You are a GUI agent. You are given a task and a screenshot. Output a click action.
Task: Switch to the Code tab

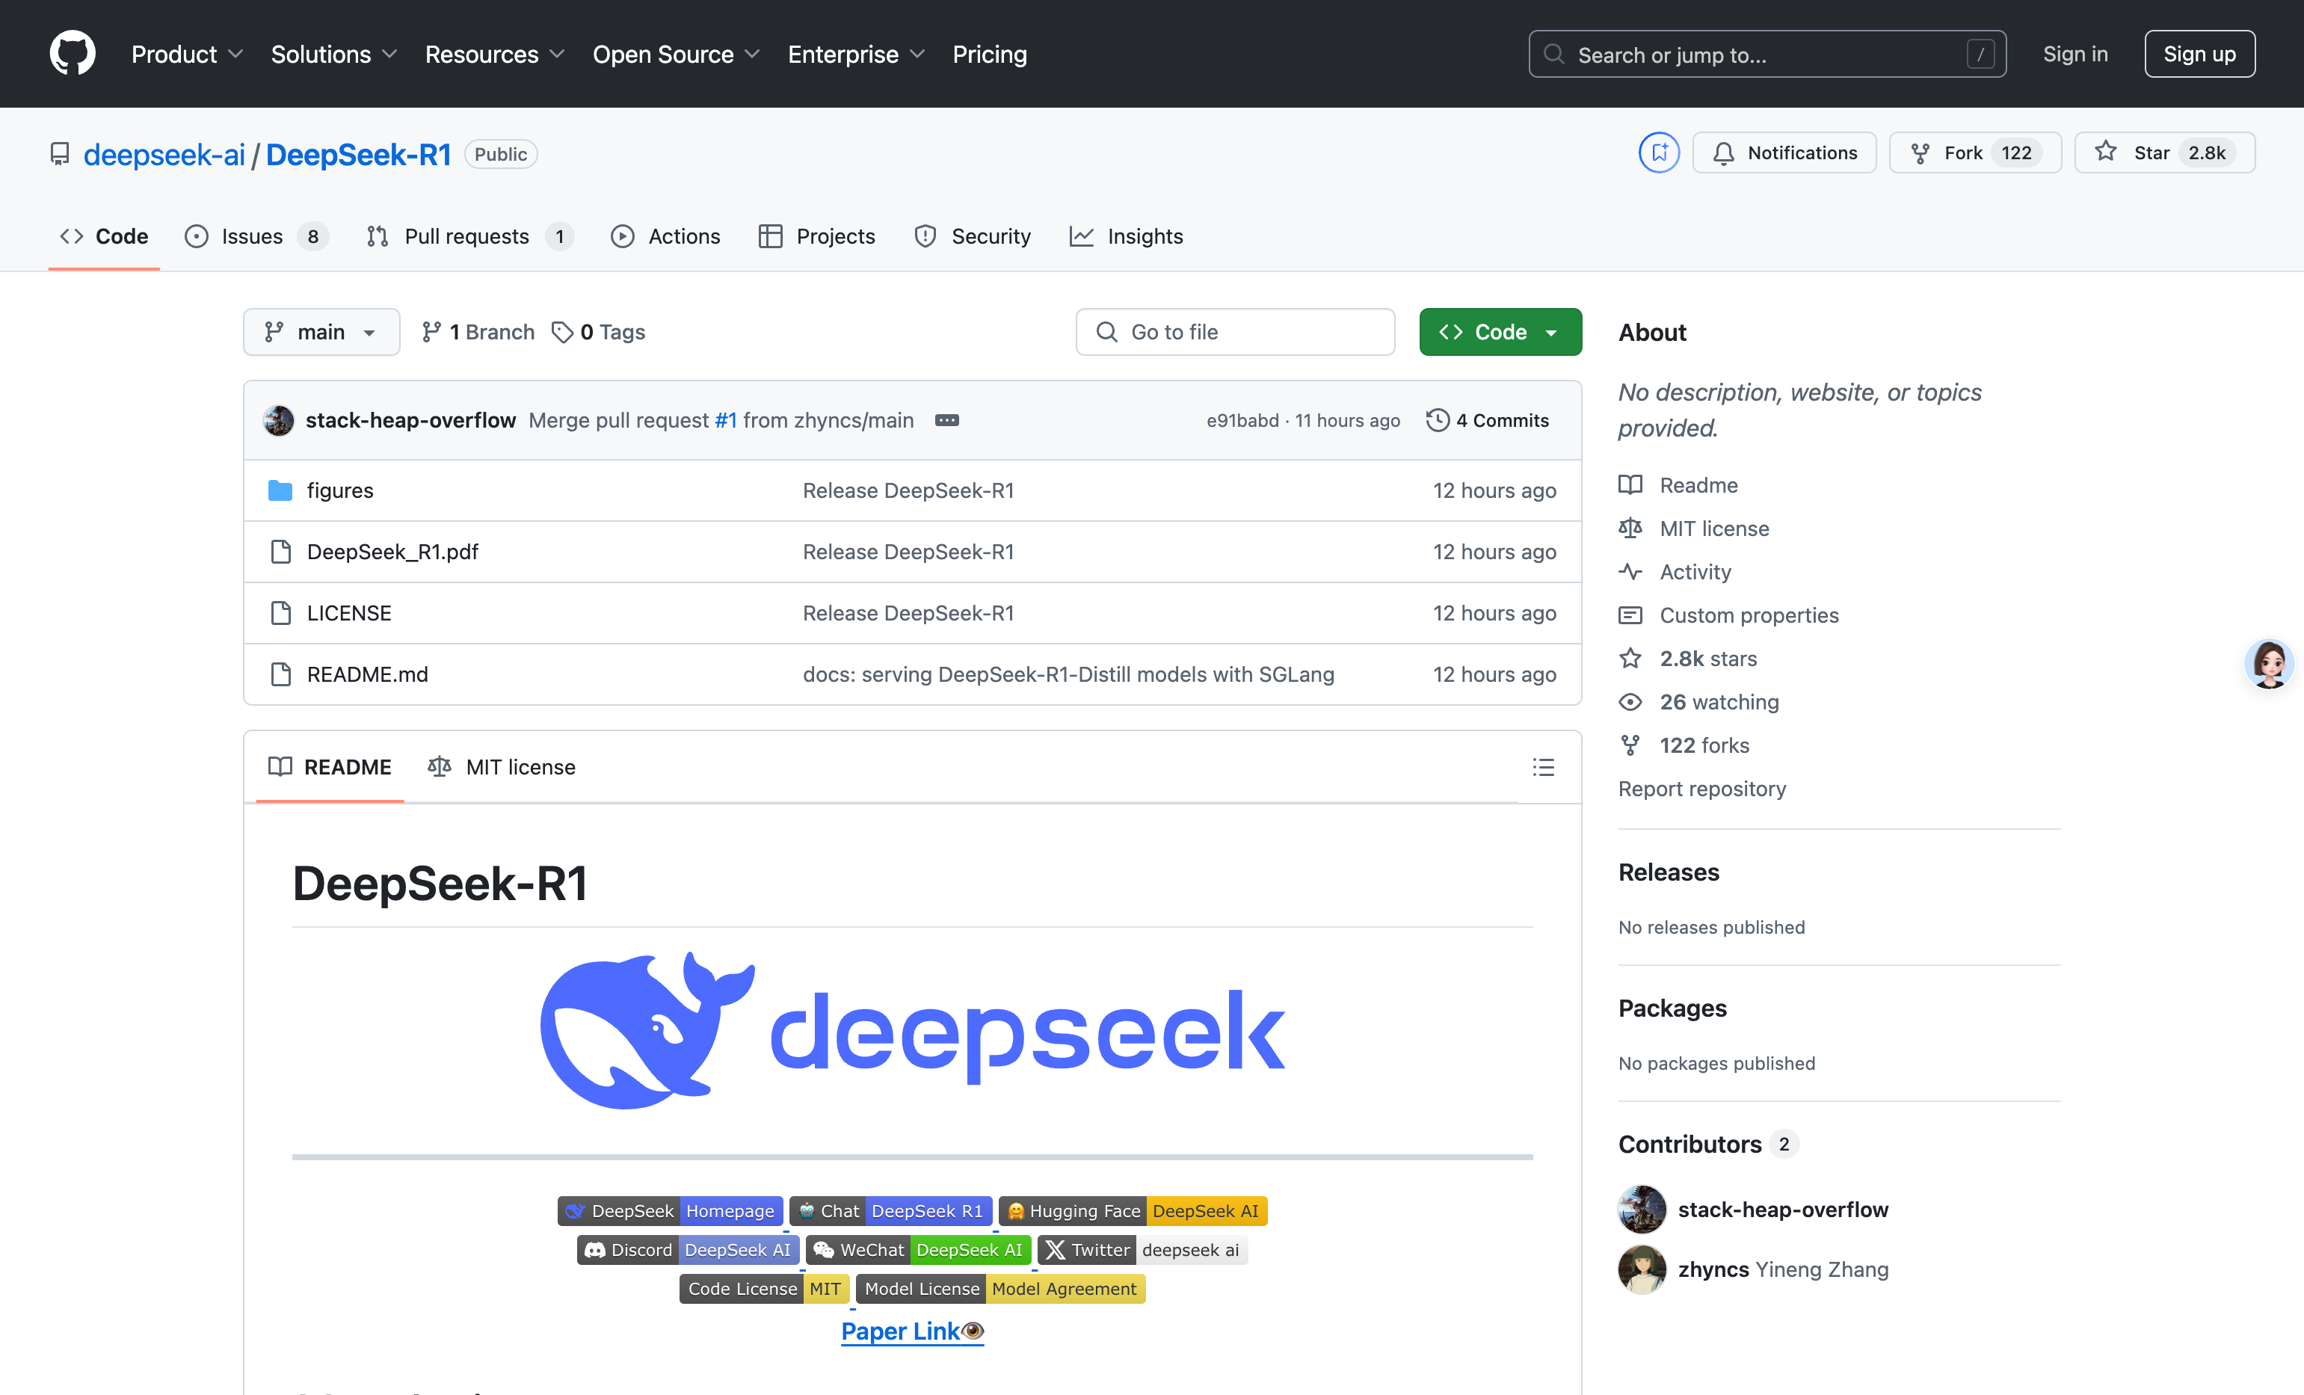tap(104, 236)
